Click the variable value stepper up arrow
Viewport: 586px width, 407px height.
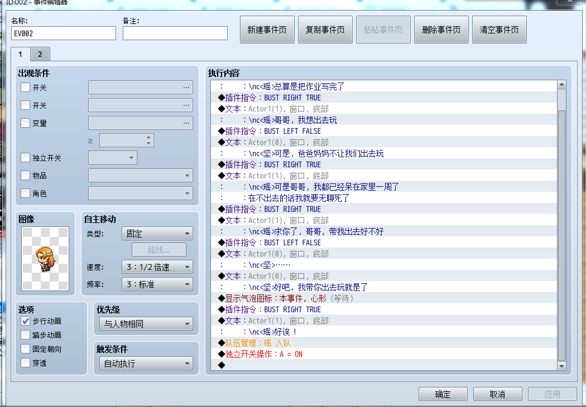click(x=149, y=137)
